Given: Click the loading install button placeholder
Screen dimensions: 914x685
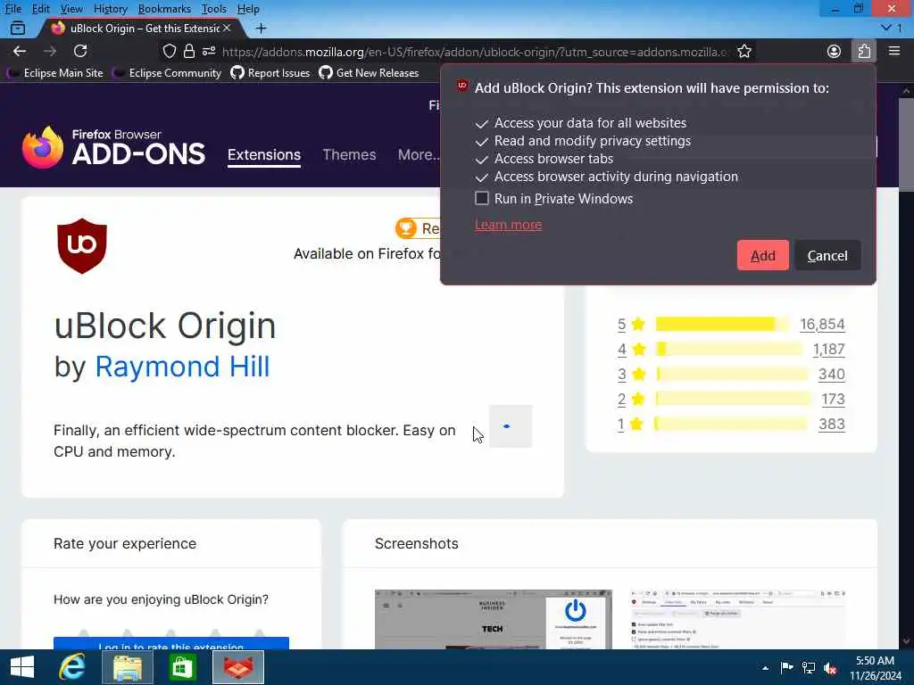Looking at the screenshot, I should click(x=510, y=426).
